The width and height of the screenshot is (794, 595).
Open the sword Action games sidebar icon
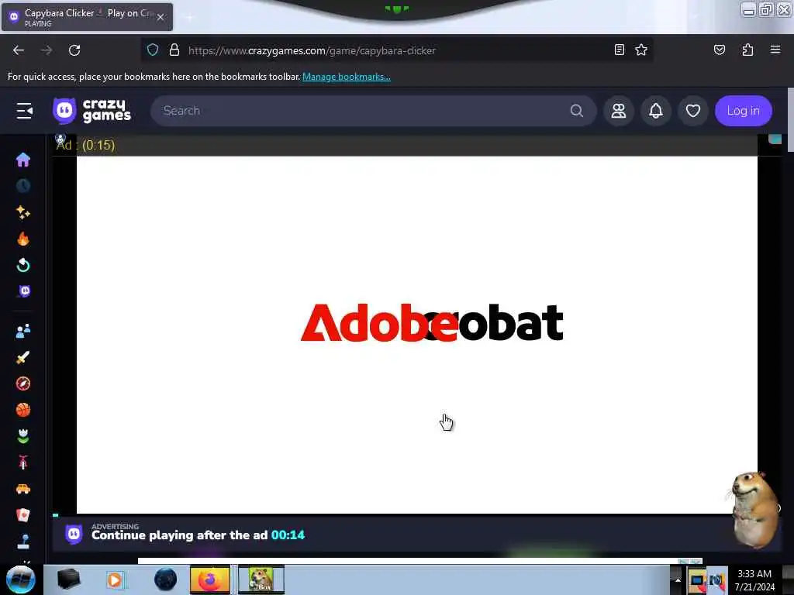click(x=23, y=357)
